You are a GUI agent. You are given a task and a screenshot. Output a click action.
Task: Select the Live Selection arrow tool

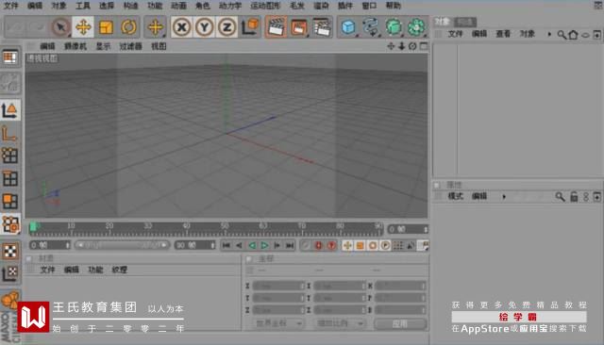pos(60,27)
